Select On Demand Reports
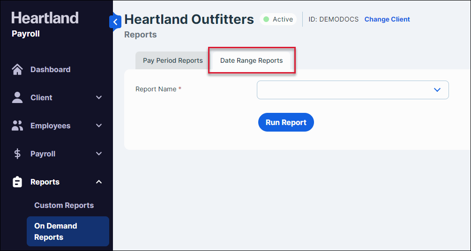Image resolution: width=471 pixels, height=251 pixels. [68, 231]
